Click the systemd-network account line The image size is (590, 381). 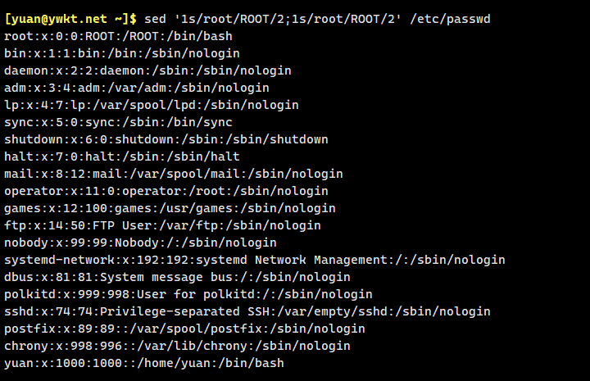pos(254,260)
